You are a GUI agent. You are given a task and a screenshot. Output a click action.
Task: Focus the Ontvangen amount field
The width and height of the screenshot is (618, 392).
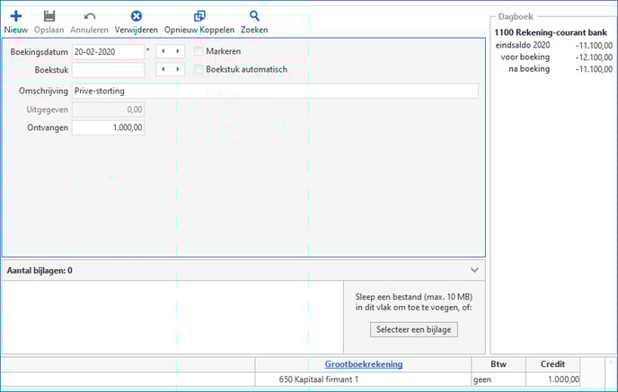click(108, 128)
